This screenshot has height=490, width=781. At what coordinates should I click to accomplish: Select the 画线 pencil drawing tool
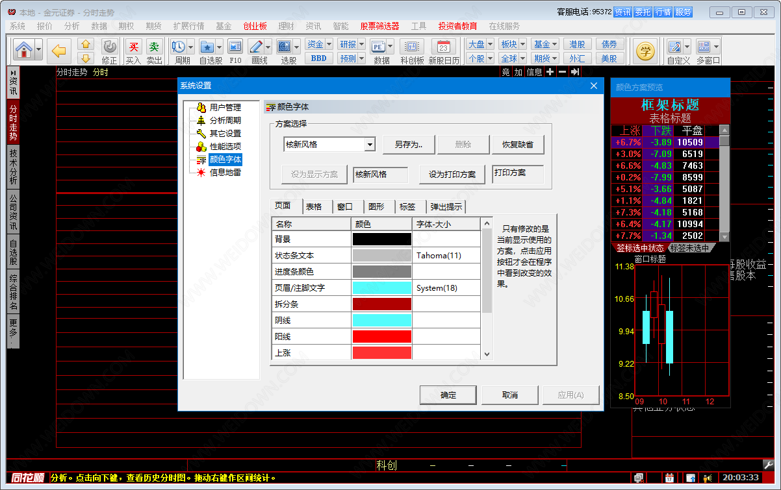pos(255,47)
